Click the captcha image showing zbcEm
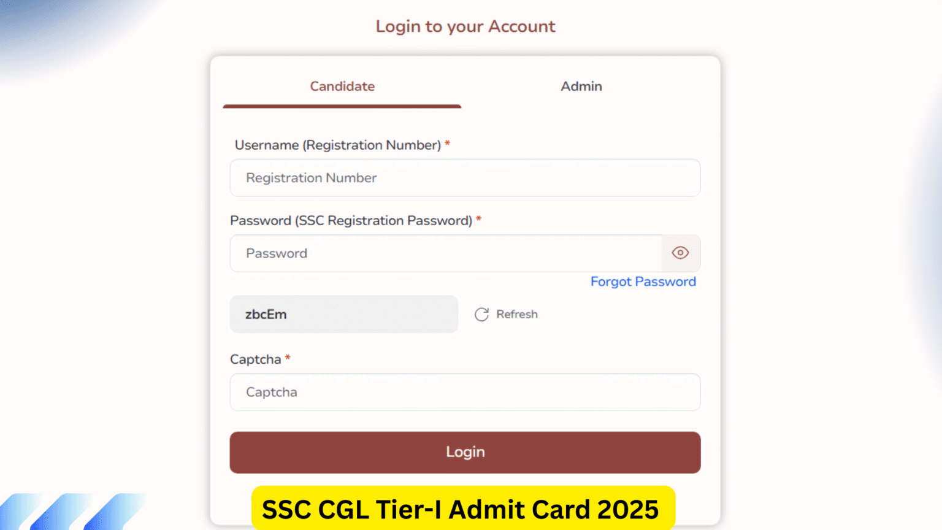The image size is (942, 530). pos(343,314)
